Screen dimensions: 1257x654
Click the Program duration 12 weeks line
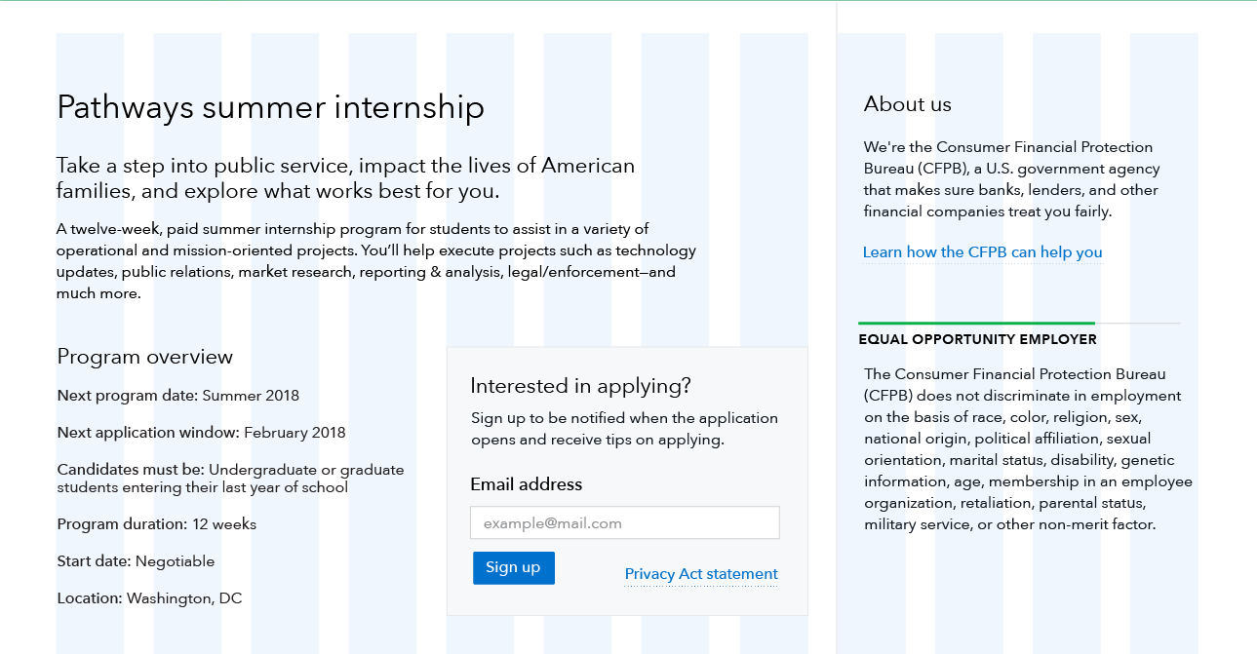tap(157, 524)
